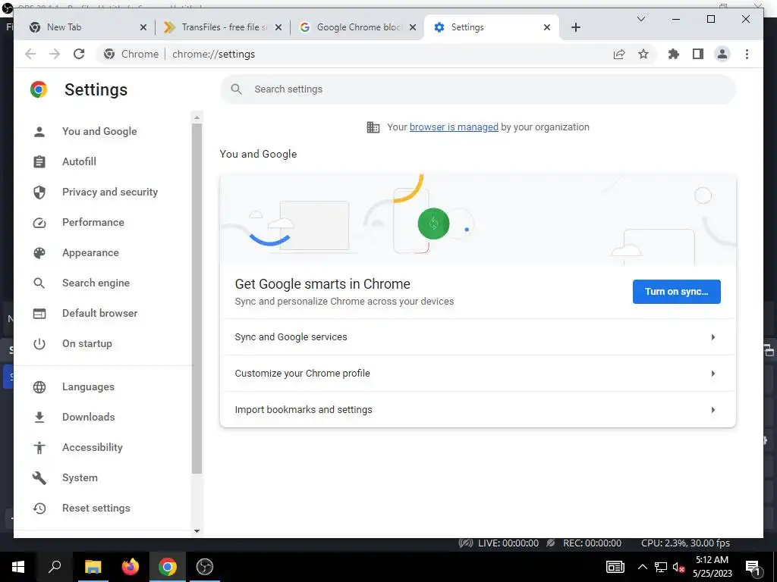
Task: Click the accessibility figure icon
Action: pyautogui.click(x=39, y=447)
